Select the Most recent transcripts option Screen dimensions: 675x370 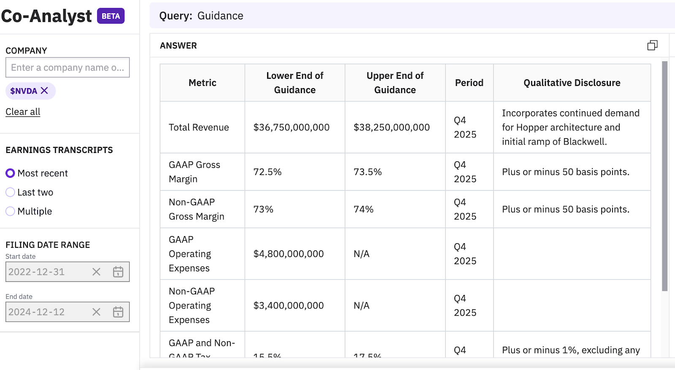pos(10,173)
